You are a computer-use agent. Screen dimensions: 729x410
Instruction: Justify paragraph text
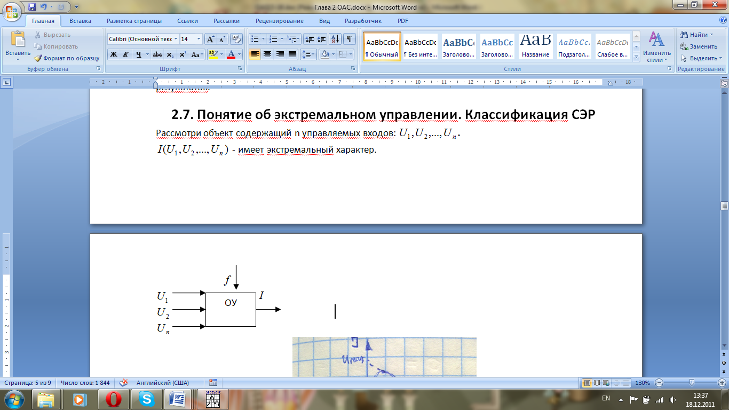pos(292,54)
